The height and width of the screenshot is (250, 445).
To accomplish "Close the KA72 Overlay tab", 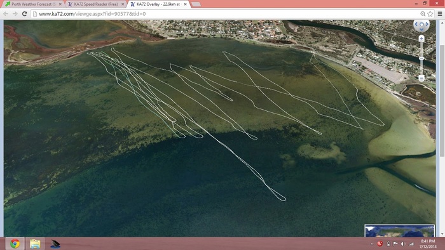I will pos(186,4).
